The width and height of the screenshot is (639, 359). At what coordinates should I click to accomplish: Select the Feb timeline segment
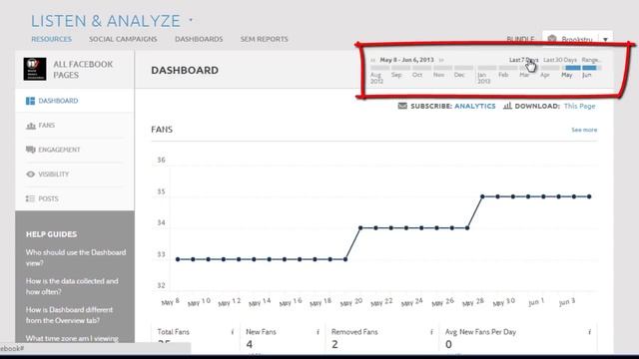pyautogui.click(x=508, y=68)
